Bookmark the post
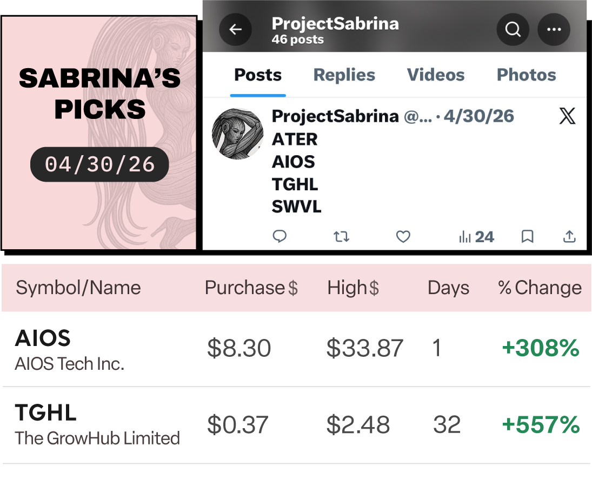 click(528, 237)
